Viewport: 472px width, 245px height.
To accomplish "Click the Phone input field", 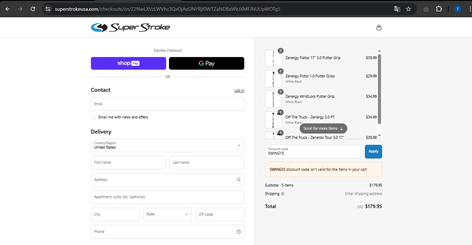I will (x=167, y=232).
